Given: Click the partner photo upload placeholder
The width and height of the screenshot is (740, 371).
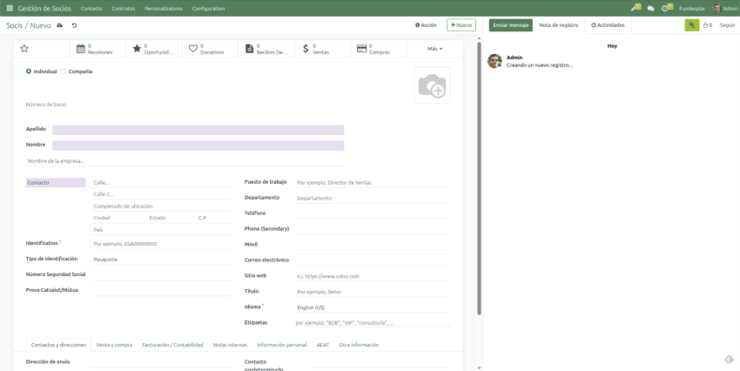Looking at the screenshot, I should pyautogui.click(x=432, y=85).
